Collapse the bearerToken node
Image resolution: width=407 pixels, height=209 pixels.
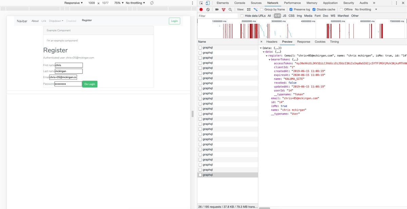pos(269,59)
